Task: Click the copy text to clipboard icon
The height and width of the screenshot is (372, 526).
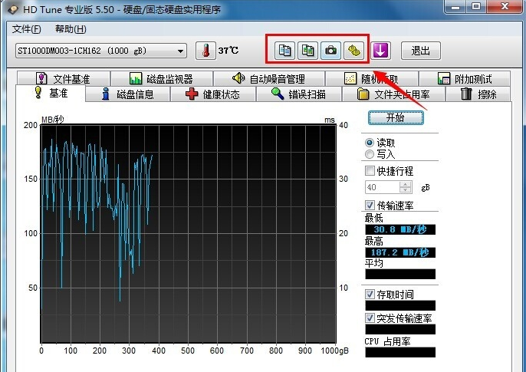Action: point(285,51)
